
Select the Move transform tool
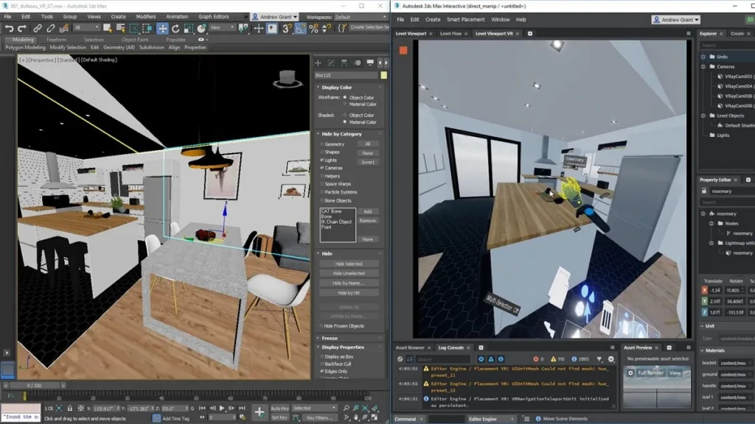(x=161, y=28)
